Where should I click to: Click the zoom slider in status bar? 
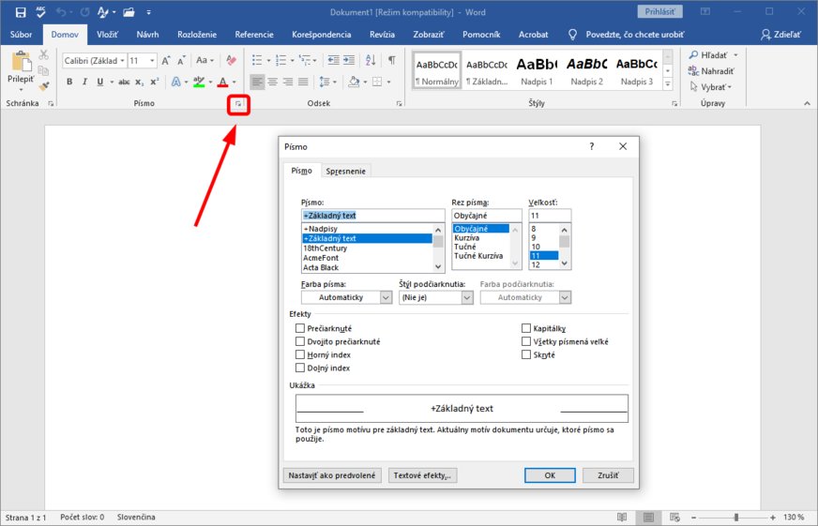[735, 517]
